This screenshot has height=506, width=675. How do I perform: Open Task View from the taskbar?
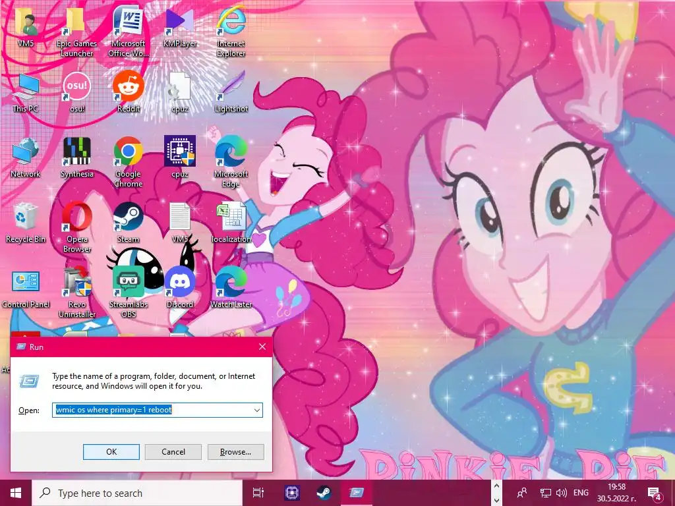tap(258, 493)
